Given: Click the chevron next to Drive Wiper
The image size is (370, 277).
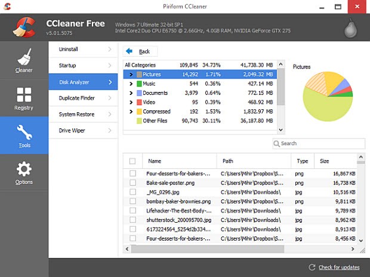Looking at the screenshot, I should coord(110,130).
